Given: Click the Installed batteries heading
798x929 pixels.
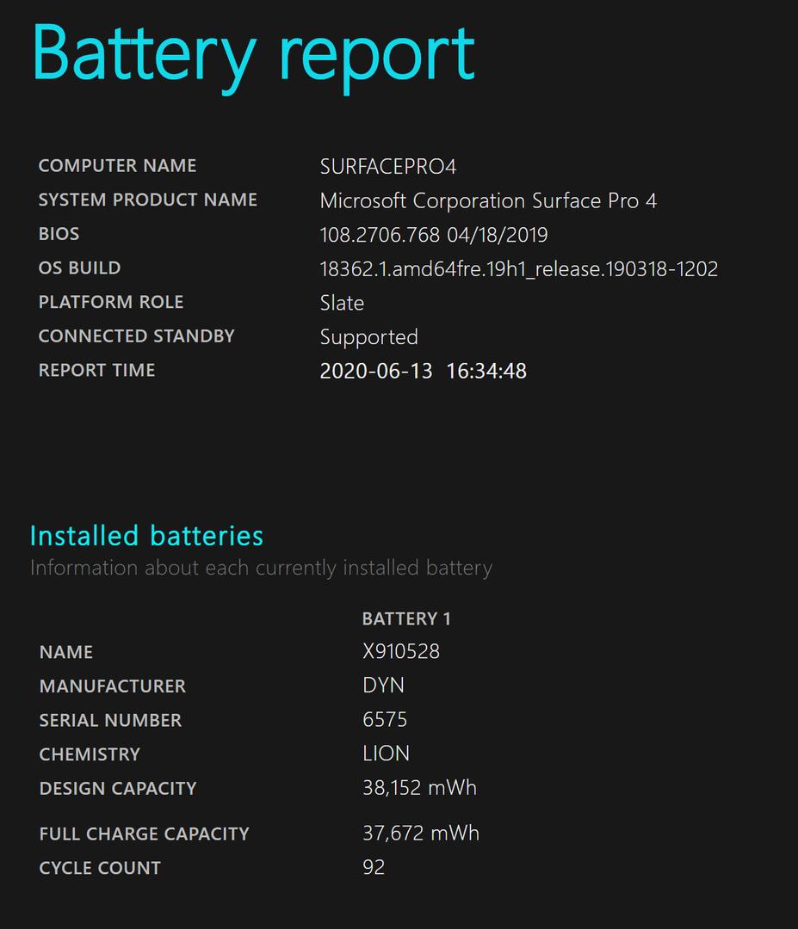Looking at the screenshot, I should click(x=146, y=536).
